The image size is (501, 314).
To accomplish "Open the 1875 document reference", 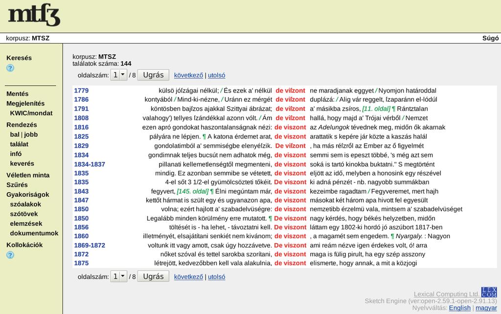I will click(x=82, y=263).
